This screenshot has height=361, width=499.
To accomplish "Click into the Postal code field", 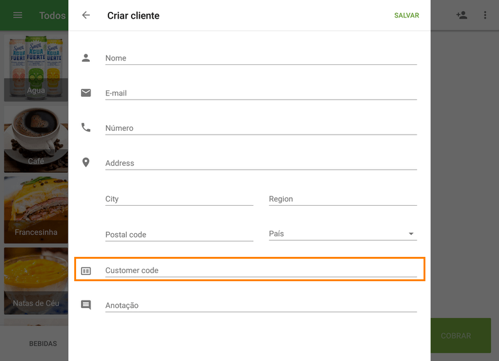I will [178, 234].
